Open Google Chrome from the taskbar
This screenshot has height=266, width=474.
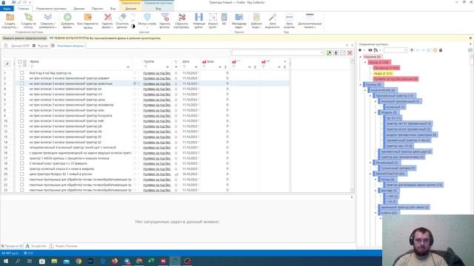[x=79, y=261]
